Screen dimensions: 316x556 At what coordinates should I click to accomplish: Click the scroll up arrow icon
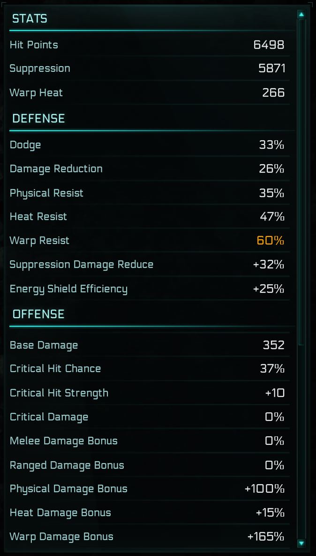301,15
